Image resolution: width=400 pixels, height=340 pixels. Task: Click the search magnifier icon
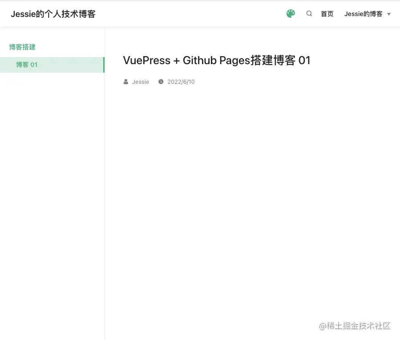click(x=309, y=13)
